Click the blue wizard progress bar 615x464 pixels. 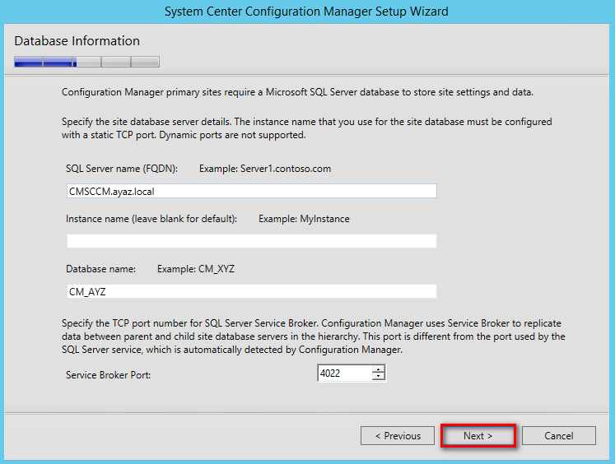tap(86, 62)
